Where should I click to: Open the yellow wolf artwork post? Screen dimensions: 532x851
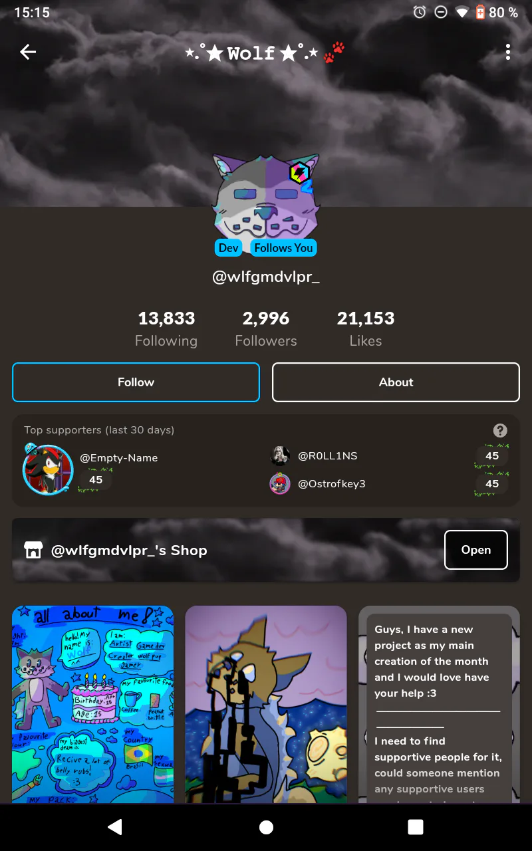[x=266, y=705]
